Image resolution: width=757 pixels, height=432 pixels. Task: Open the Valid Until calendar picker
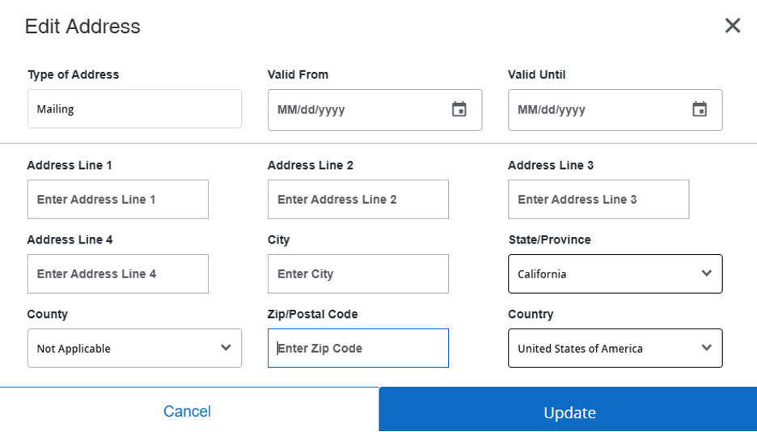pos(700,109)
